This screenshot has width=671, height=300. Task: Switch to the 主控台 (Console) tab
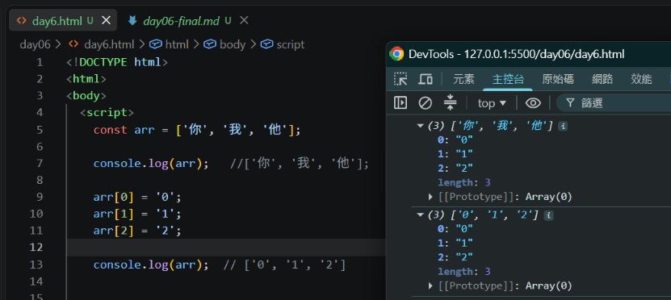pyautogui.click(x=508, y=79)
